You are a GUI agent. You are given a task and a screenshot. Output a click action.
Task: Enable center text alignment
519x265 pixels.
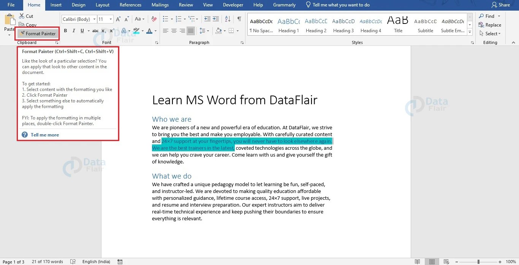[x=174, y=31]
